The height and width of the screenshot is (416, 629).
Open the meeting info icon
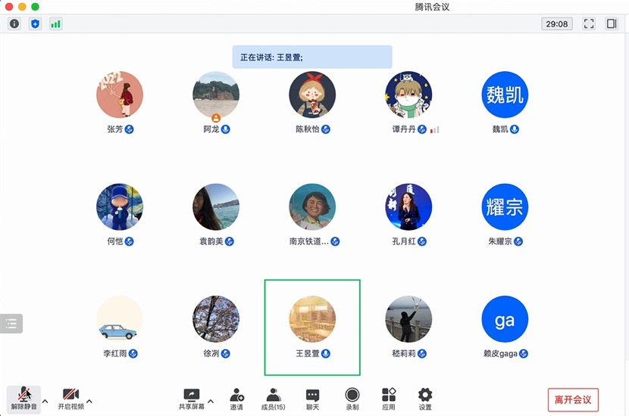click(14, 24)
